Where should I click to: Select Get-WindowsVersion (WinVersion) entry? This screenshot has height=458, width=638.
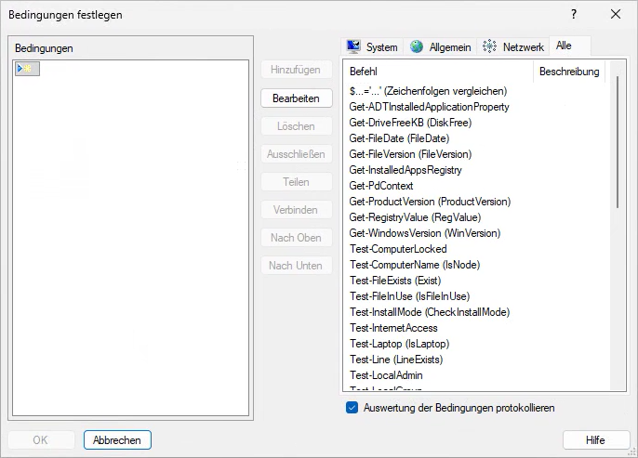(424, 233)
